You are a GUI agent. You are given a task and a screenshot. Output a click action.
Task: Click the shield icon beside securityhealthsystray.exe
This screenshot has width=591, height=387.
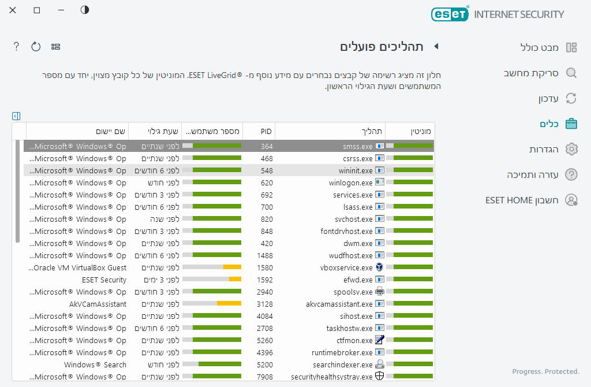point(380,376)
